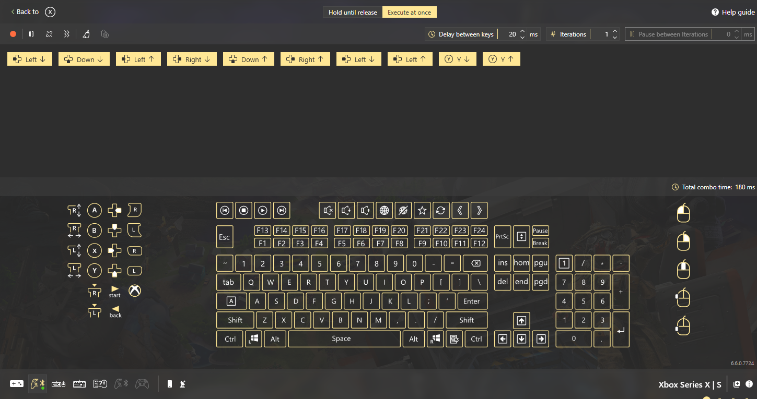This screenshot has width=757, height=399.
Task: Add the media Play key
Action: tap(263, 210)
